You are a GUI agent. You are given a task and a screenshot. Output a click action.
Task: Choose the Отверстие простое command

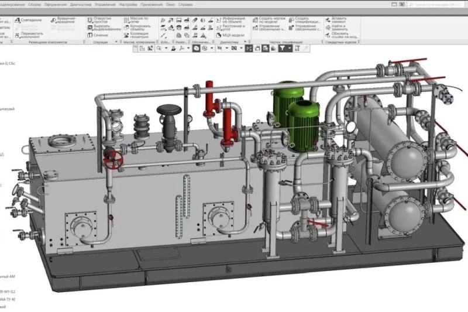[x=99, y=20]
